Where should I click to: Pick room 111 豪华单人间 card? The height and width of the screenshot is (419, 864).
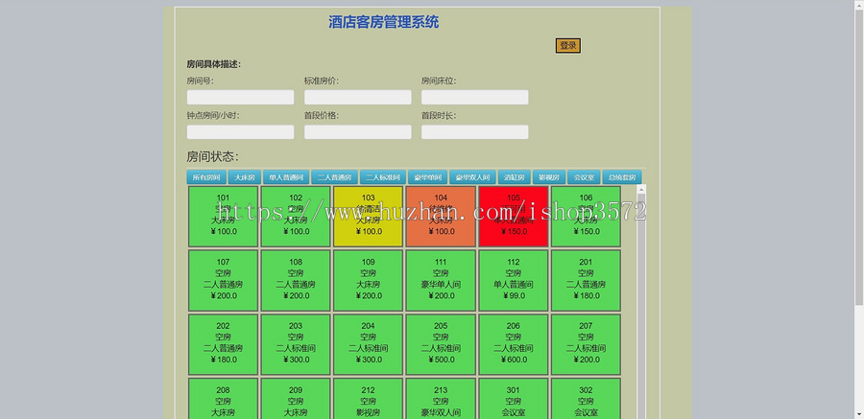click(441, 280)
